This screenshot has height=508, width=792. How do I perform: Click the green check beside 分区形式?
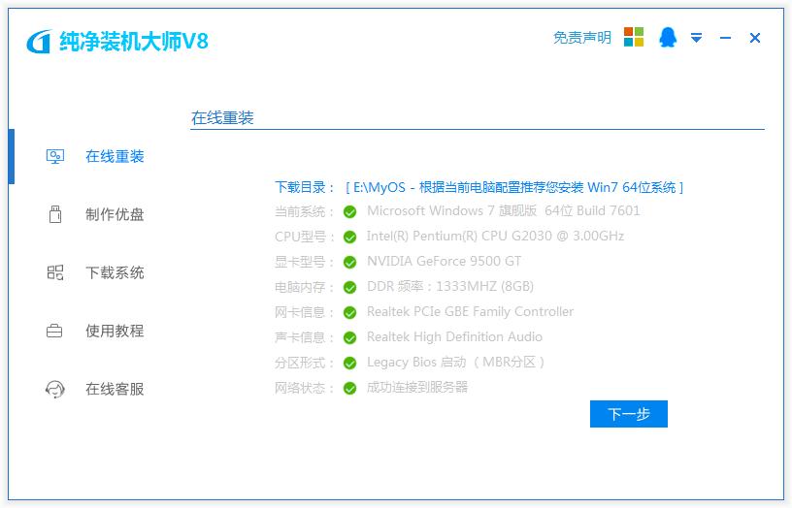tap(350, 364)
